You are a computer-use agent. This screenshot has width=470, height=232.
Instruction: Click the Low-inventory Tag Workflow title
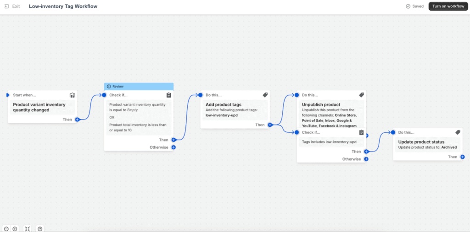[x=63, y=6]
